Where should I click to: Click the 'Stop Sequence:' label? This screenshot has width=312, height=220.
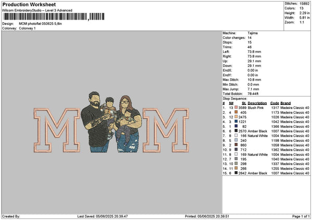[x=235, y=99]
